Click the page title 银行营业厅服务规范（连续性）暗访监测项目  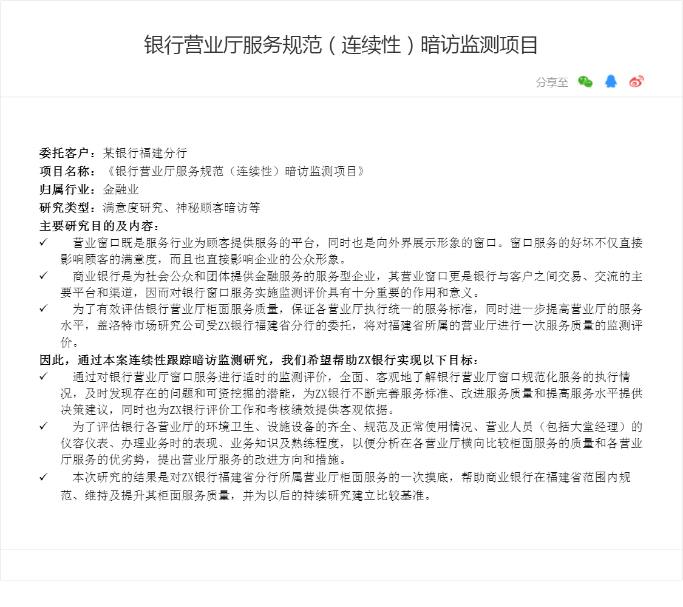tap(341, 45)
